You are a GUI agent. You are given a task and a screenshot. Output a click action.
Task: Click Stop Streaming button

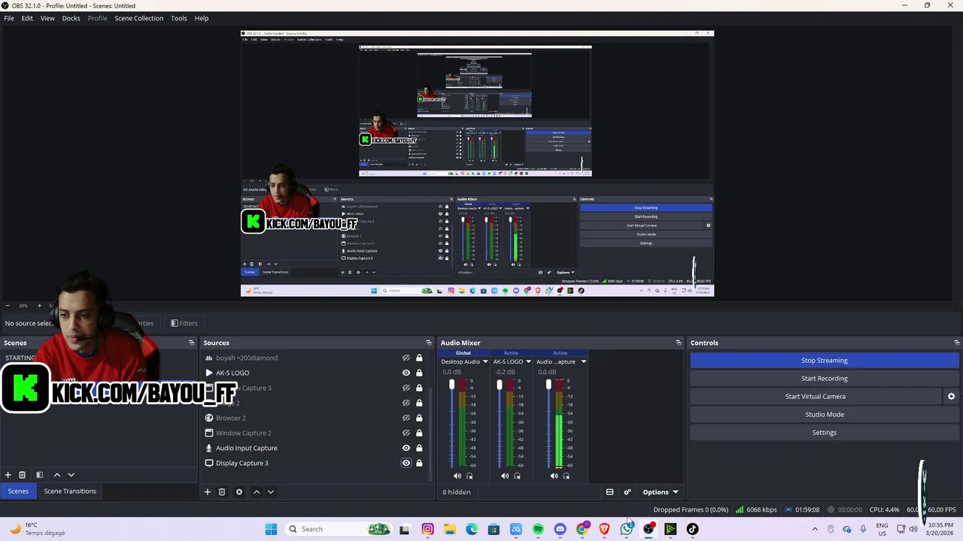[x=824, y=361]
